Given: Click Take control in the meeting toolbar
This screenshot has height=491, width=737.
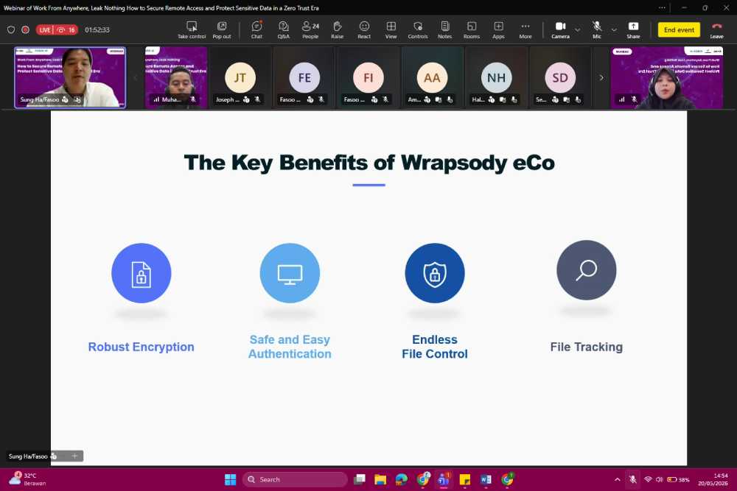Looking at the screenshot, I should click(x=192, y=30).
